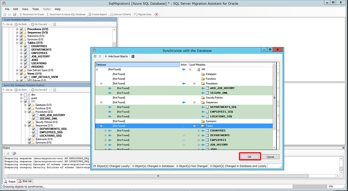Click Reconnect to Oracle in toolbar

31,14
